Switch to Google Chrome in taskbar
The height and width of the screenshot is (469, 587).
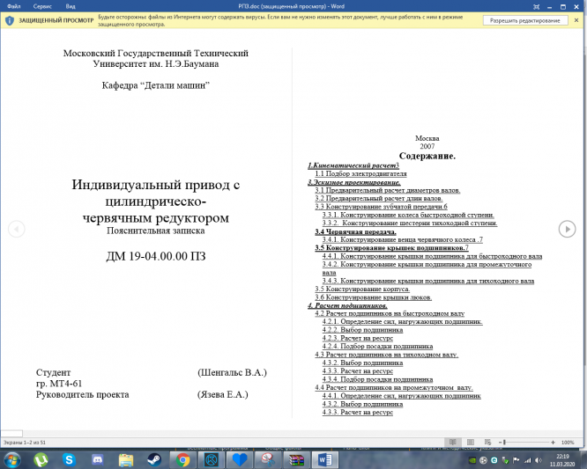[x=182, y=459]
